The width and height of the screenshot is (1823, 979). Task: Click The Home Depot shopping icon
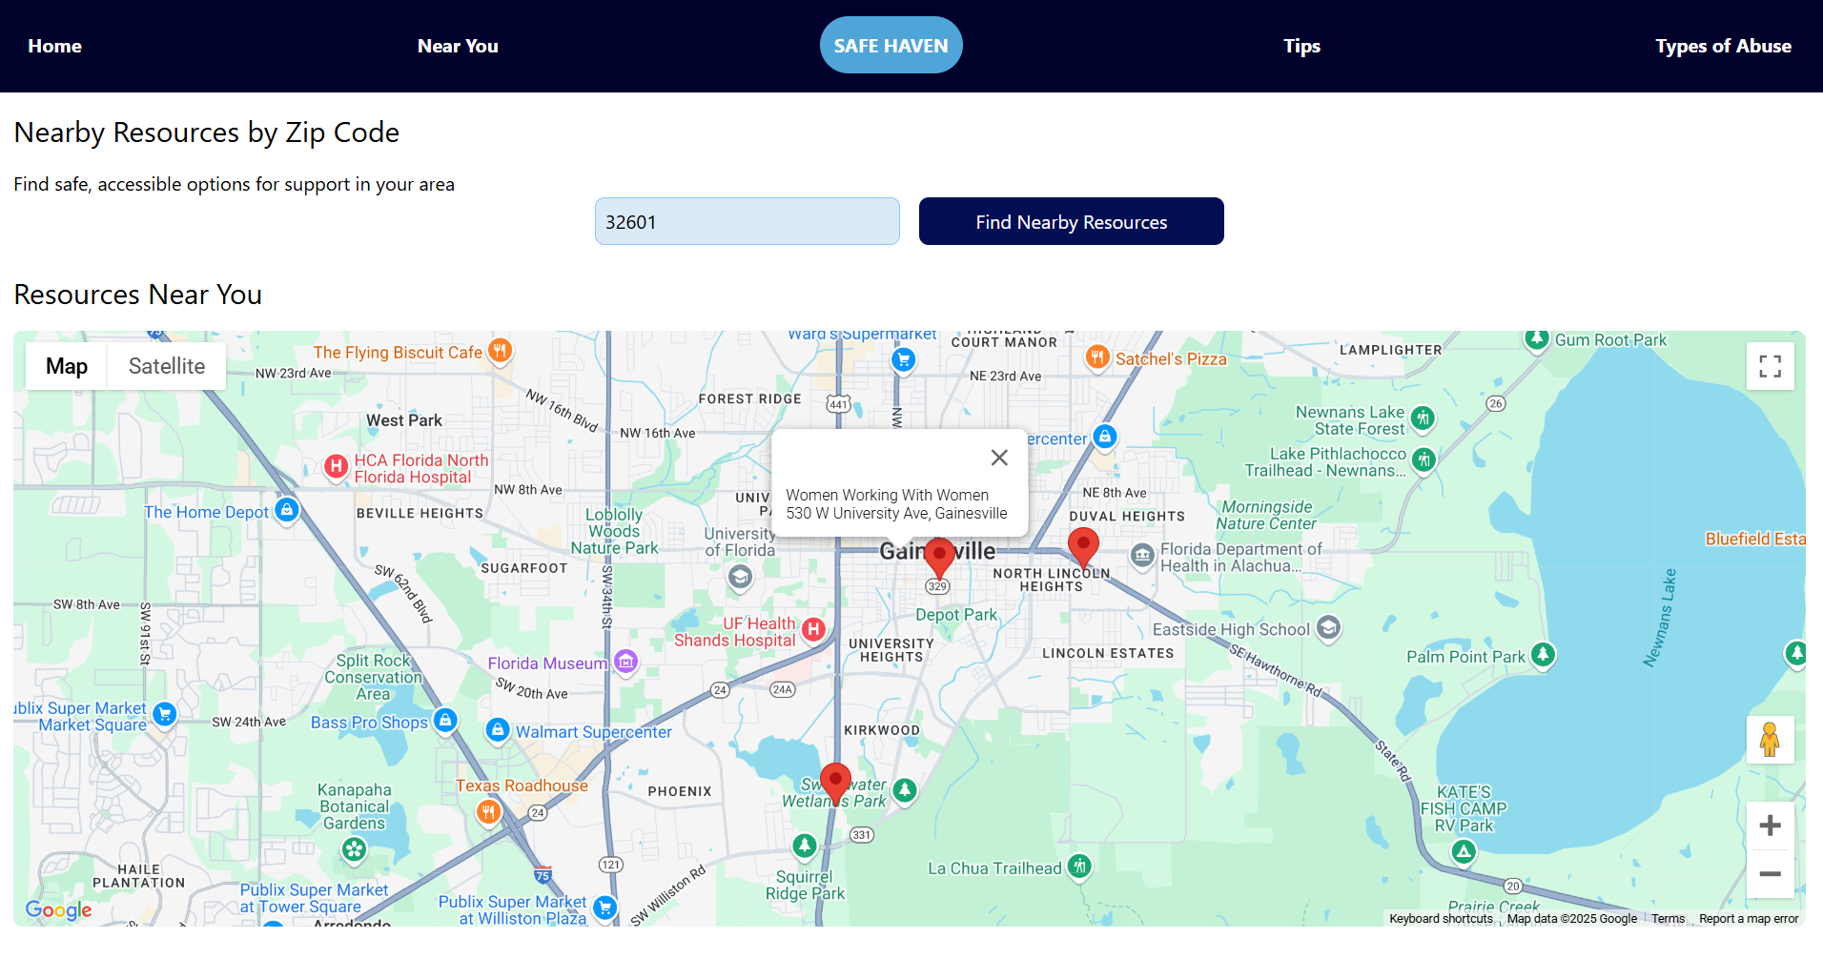pos(287,510)
